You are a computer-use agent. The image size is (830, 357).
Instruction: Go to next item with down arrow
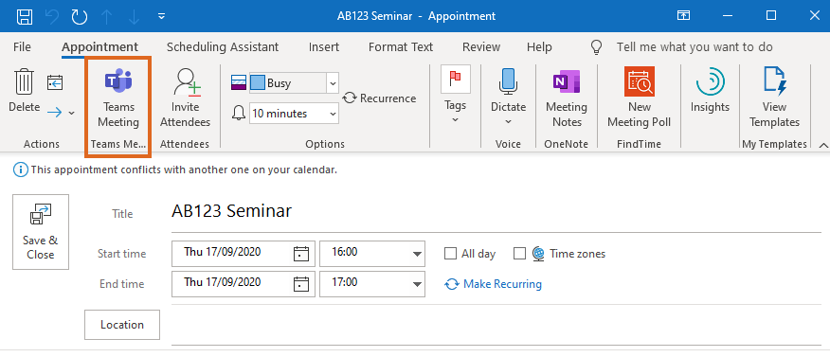tap(135, 16)
